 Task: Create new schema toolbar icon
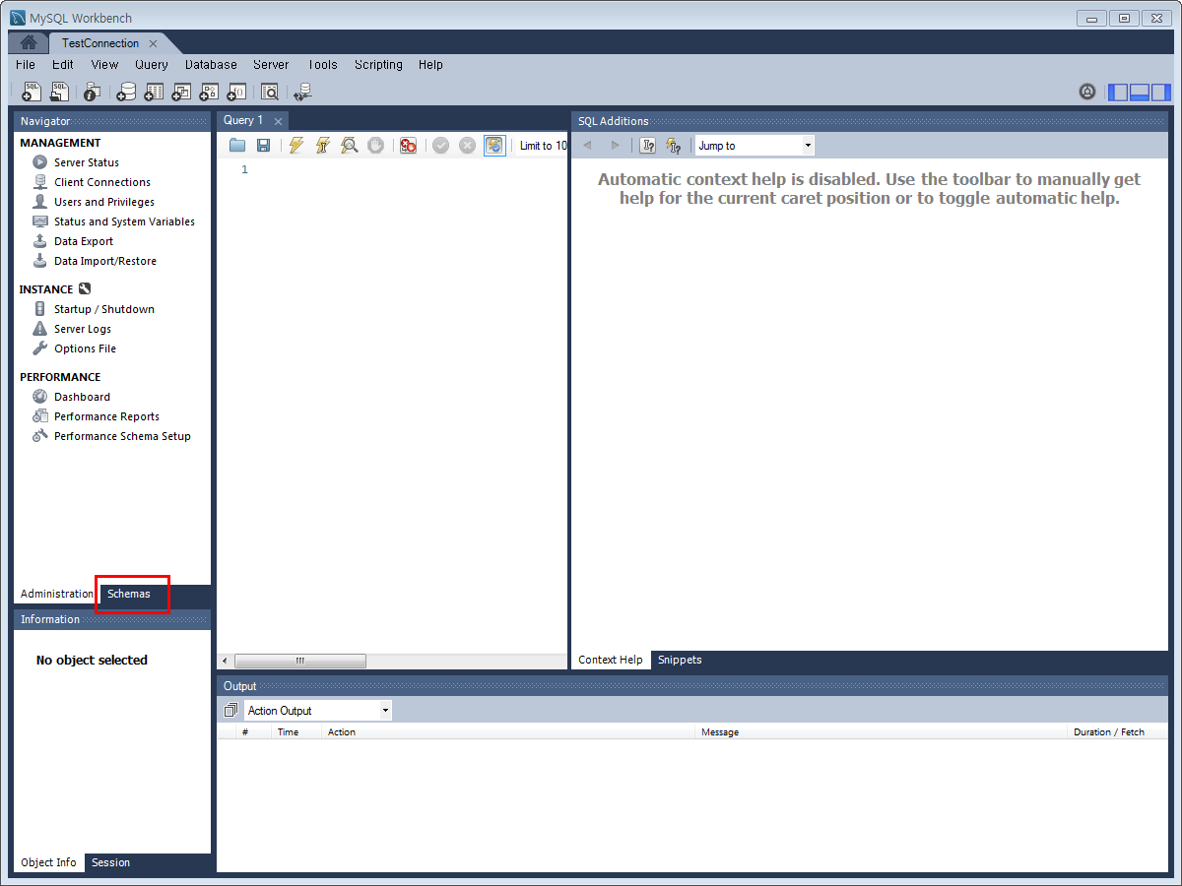126,92
